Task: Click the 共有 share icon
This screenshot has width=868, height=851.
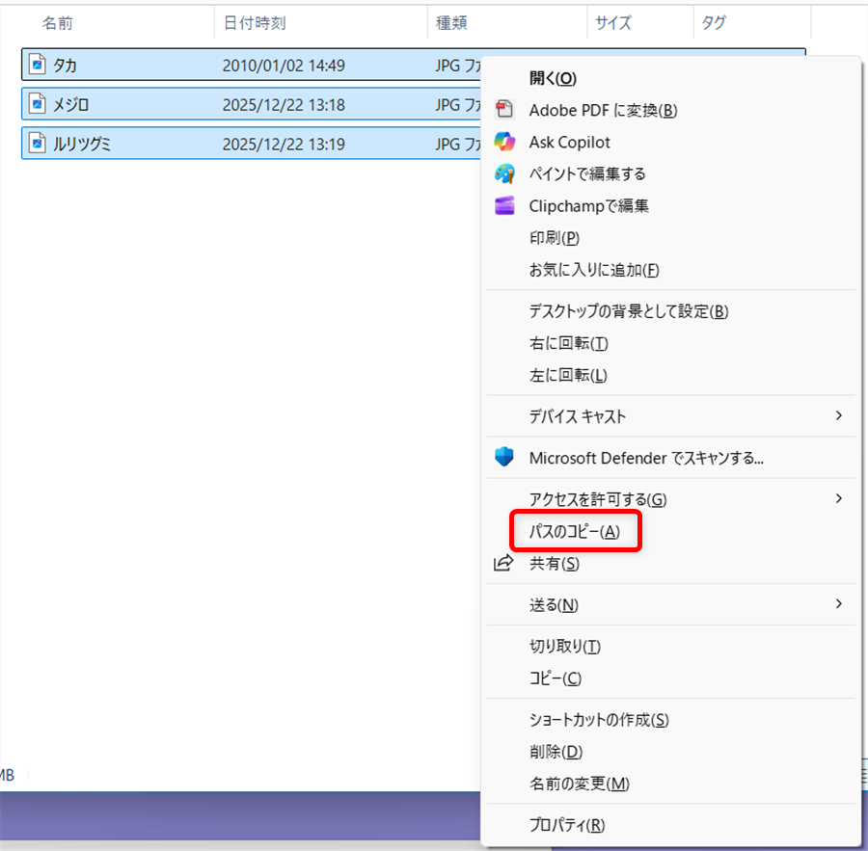Action: click(x=503, y=565)
